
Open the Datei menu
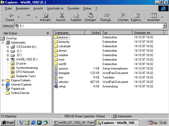8,8
